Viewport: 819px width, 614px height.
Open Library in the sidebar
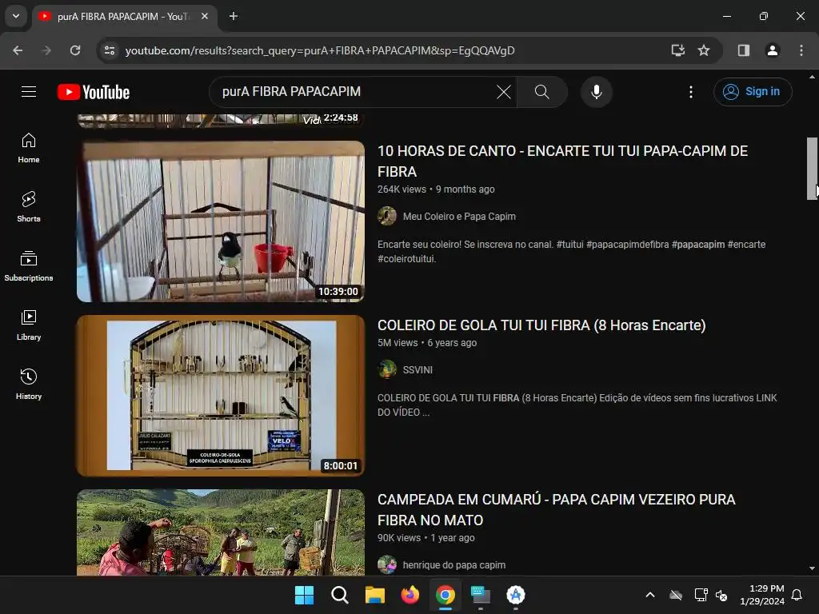click(x=29, y=325)
